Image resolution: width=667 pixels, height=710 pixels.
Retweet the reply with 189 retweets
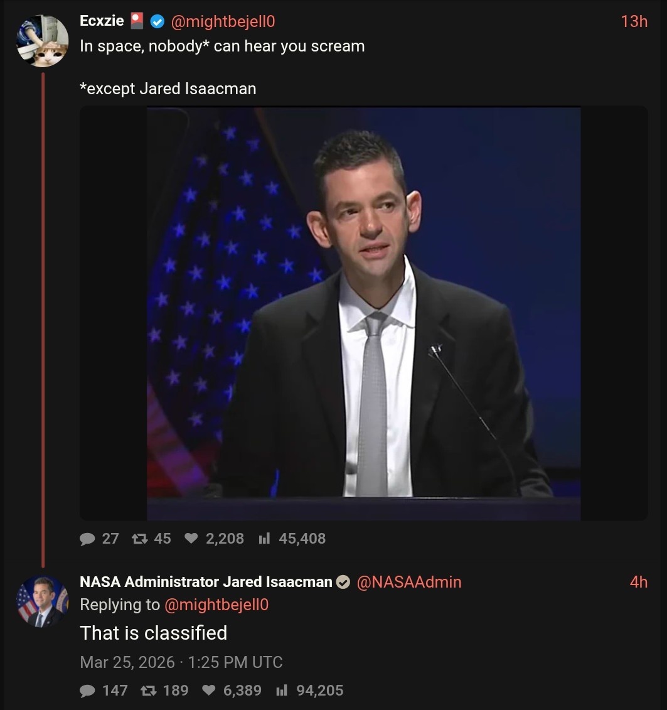click(149, 691)
